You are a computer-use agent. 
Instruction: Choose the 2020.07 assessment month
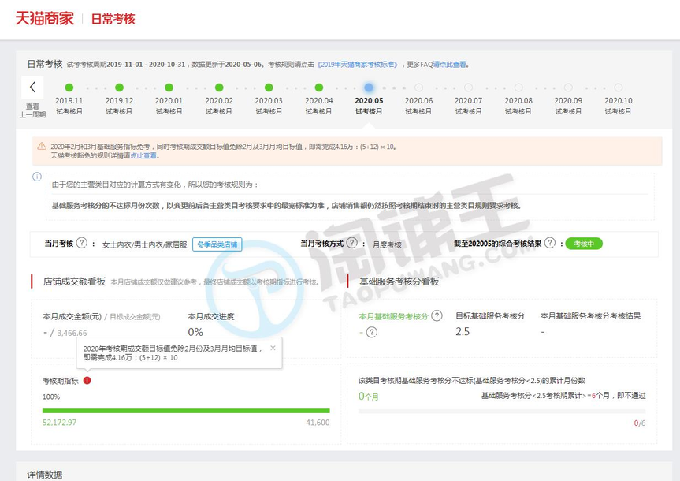tap(468, 88)
